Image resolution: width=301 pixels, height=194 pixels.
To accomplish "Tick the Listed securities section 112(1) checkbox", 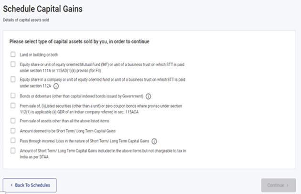I will point(13,105).
